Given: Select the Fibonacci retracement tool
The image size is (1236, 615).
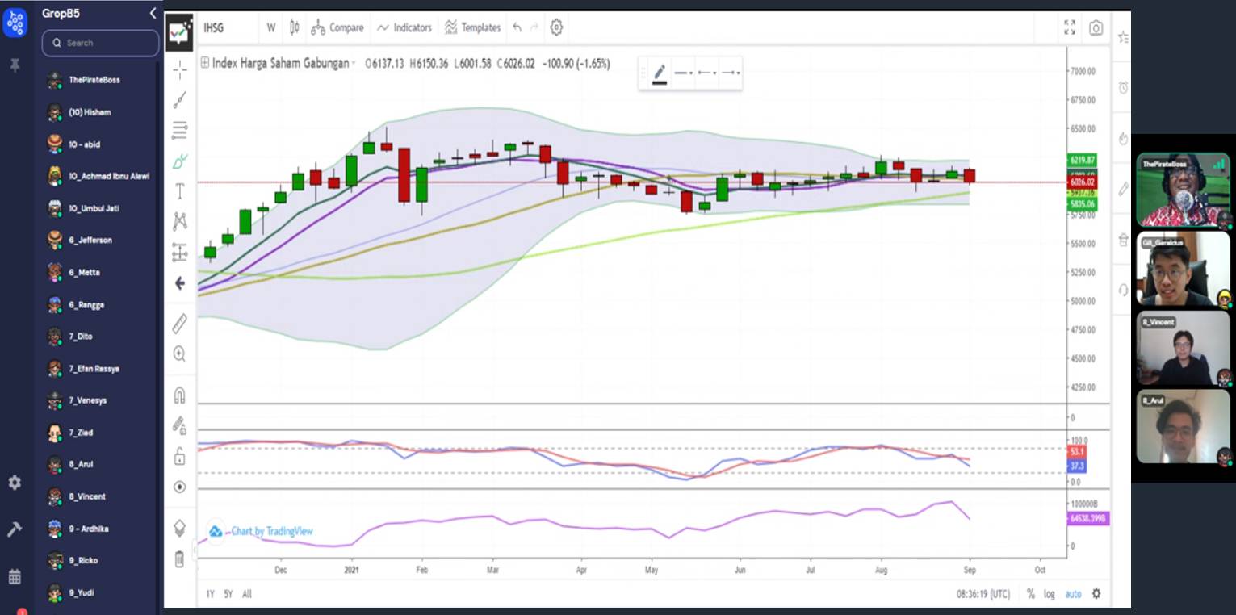Looking at the screenshot, I should click(179, 130).
